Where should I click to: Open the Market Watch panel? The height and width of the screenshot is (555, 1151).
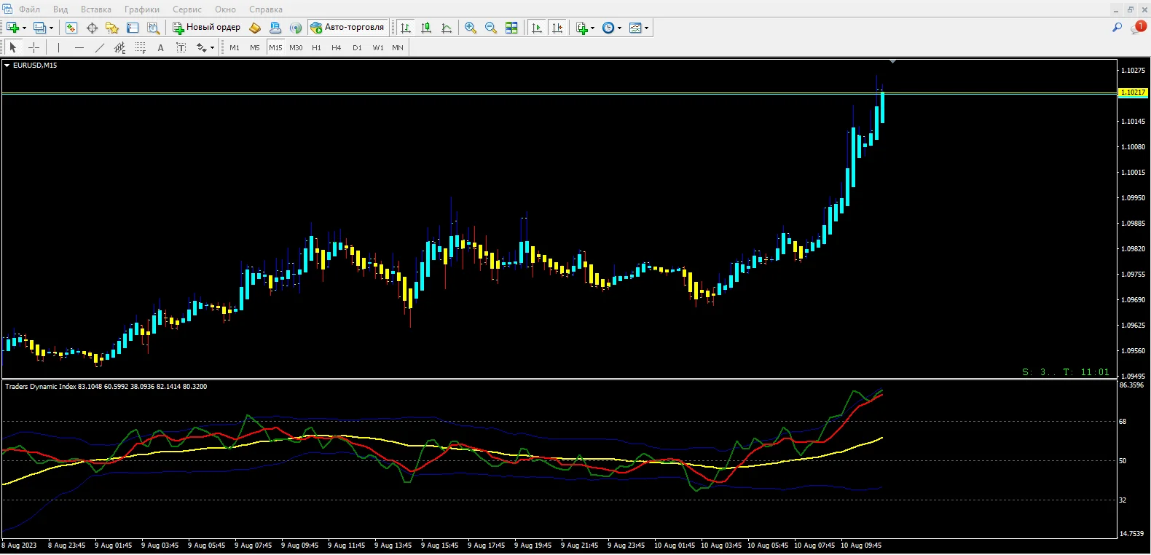coord(71,28)
